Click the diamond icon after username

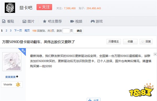(x=17, y=76)
